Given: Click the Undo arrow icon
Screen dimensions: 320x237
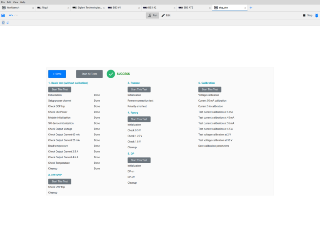Looking at the screenshot, I should click(11, 15).
